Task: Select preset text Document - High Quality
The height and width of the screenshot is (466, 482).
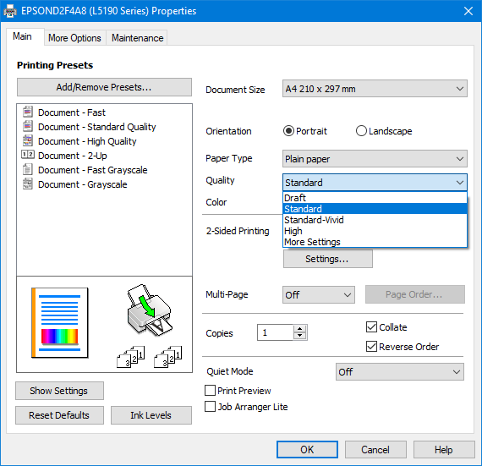Action: [x=87, y=141]
